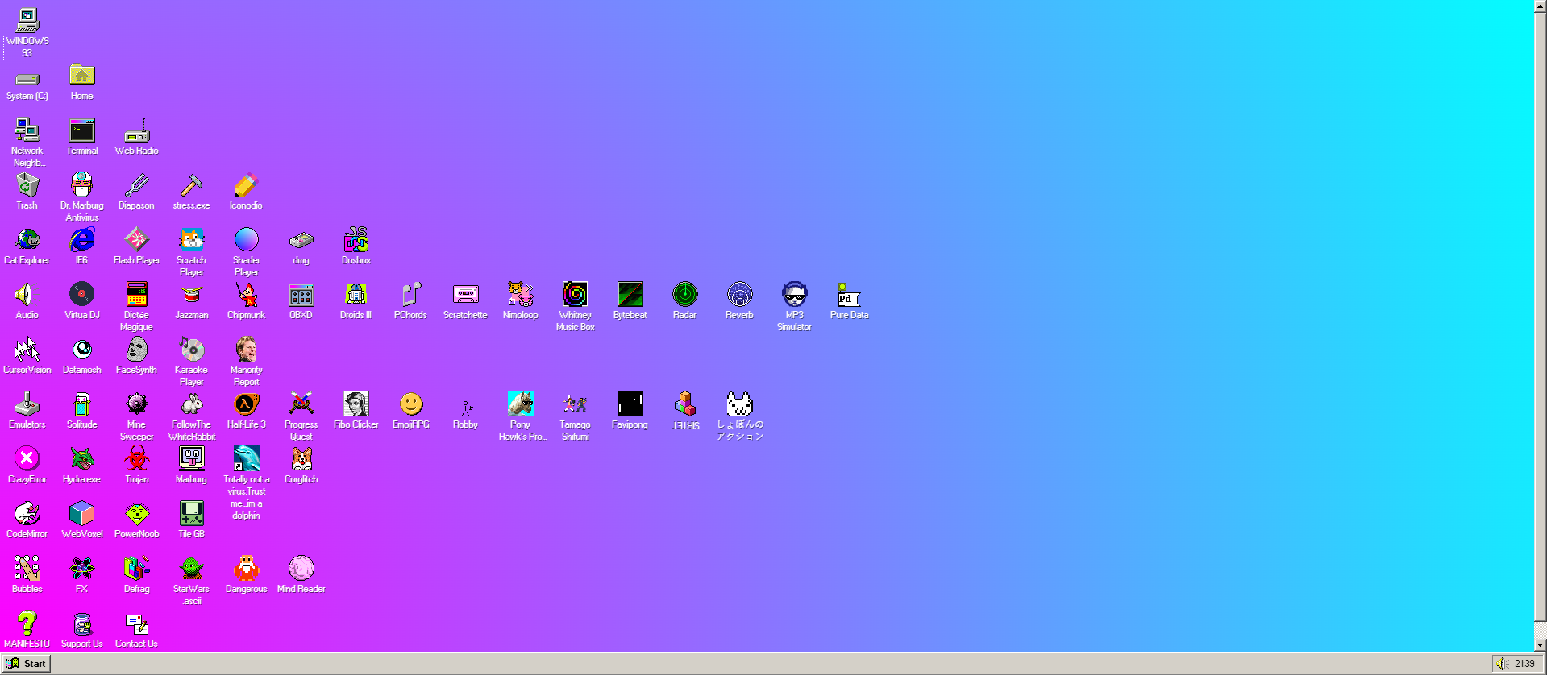Launch the Jazzman drum icon
This screenshot has width=1547, height=675.
pyautogui.click(x=191, y=295)
